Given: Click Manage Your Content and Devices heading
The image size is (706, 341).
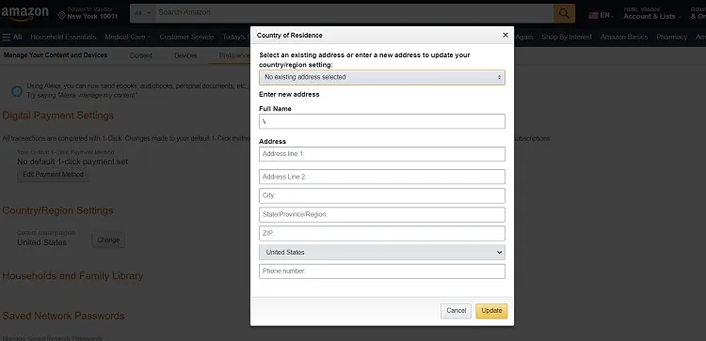Looking at the screenshot, I should tap(56, 55).
